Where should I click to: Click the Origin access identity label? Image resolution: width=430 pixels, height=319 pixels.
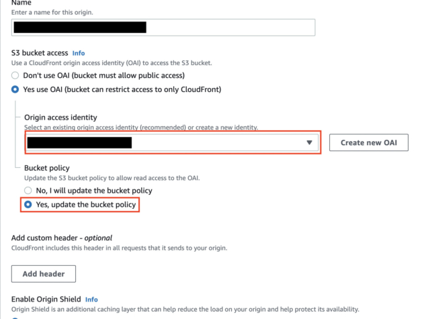point(60,118)
